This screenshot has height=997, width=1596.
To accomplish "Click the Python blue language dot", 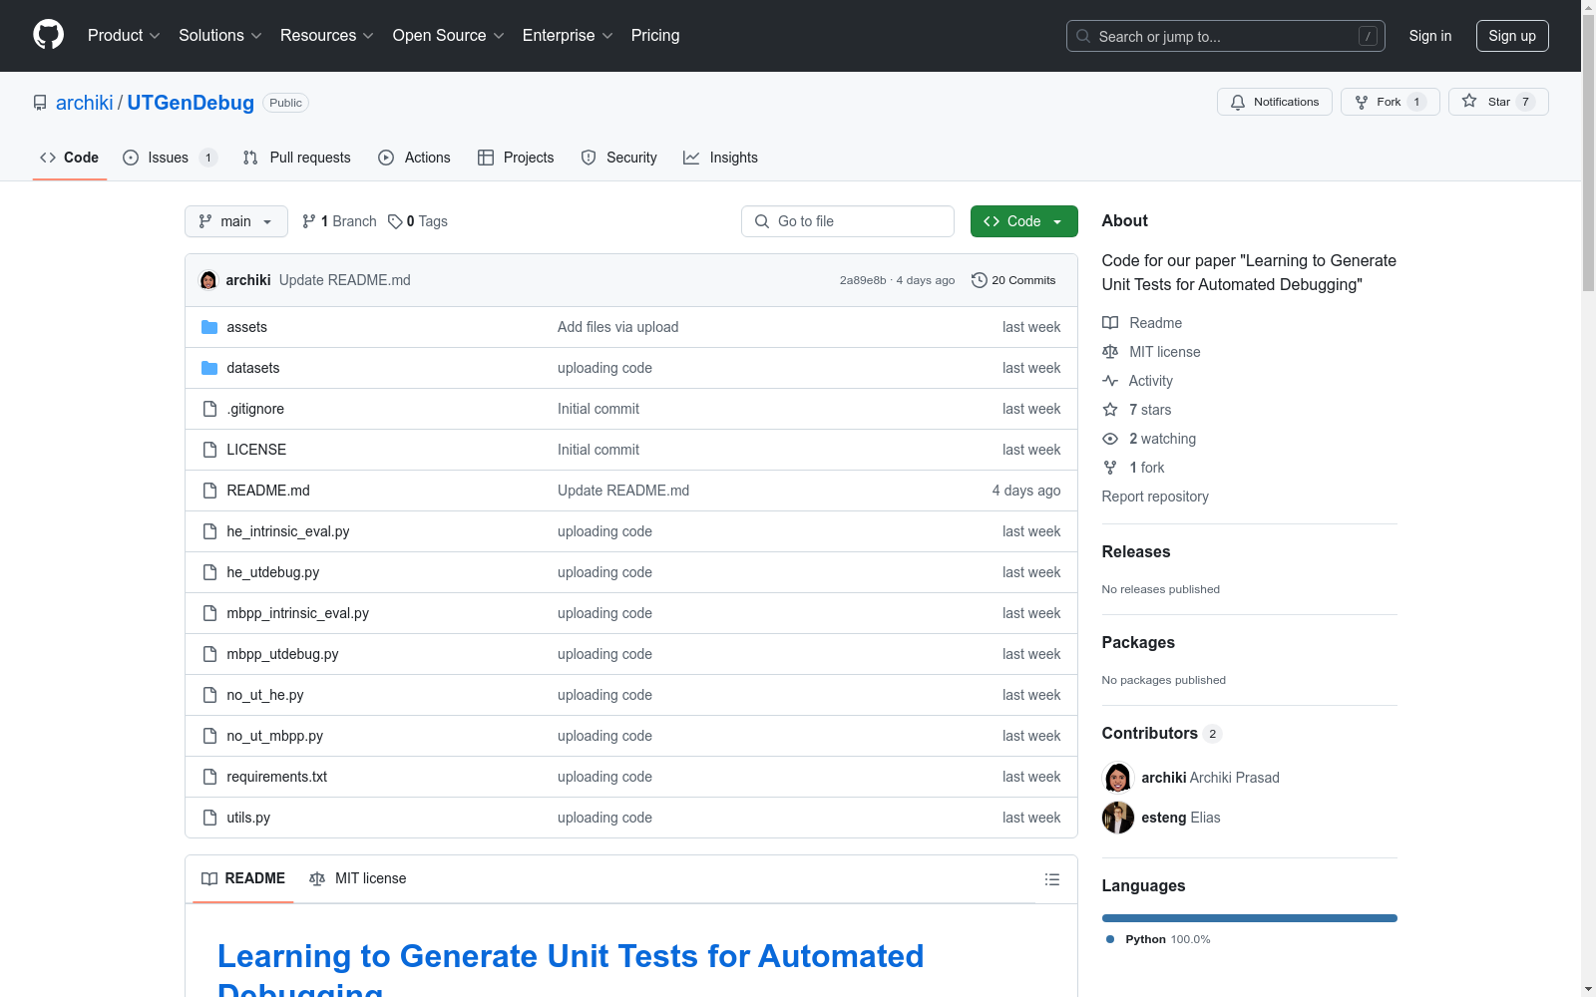I will pyautogui.click(x=1110, y=939).
